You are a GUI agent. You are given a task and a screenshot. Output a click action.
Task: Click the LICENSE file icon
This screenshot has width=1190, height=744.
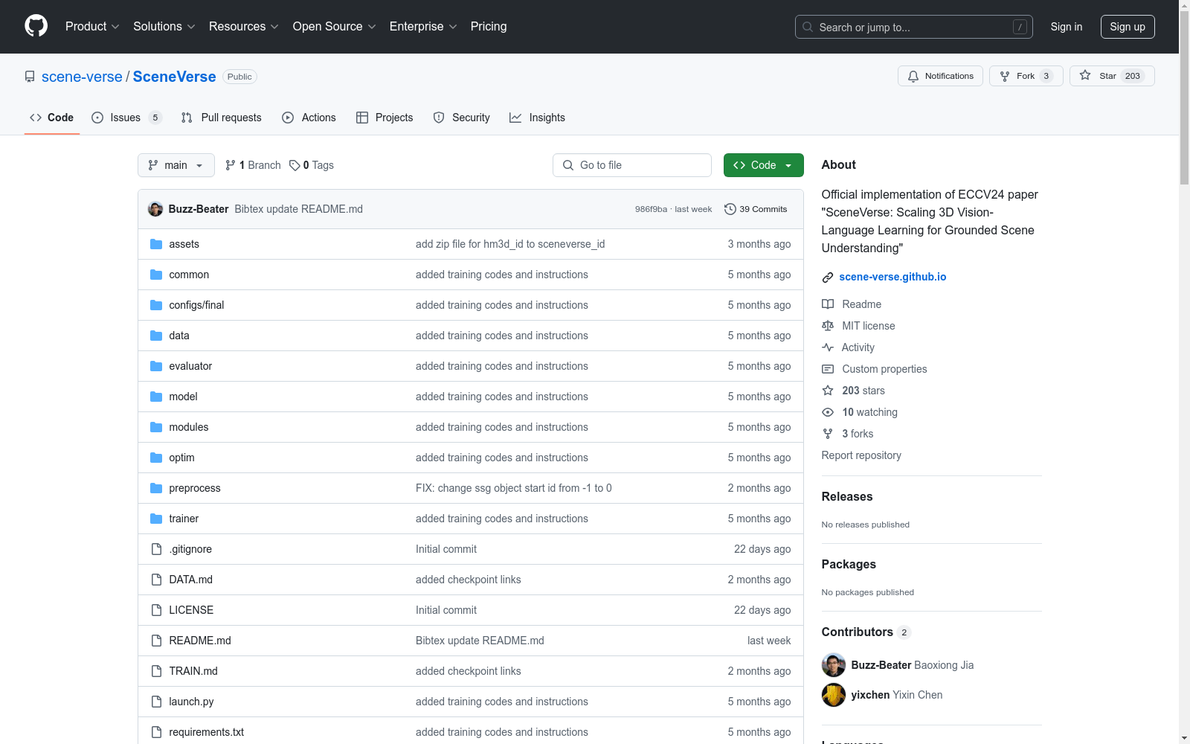point(156,610)
